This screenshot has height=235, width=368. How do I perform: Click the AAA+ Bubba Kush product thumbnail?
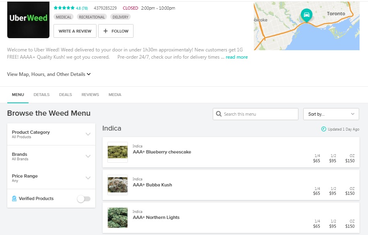click(x=117, y=185)
